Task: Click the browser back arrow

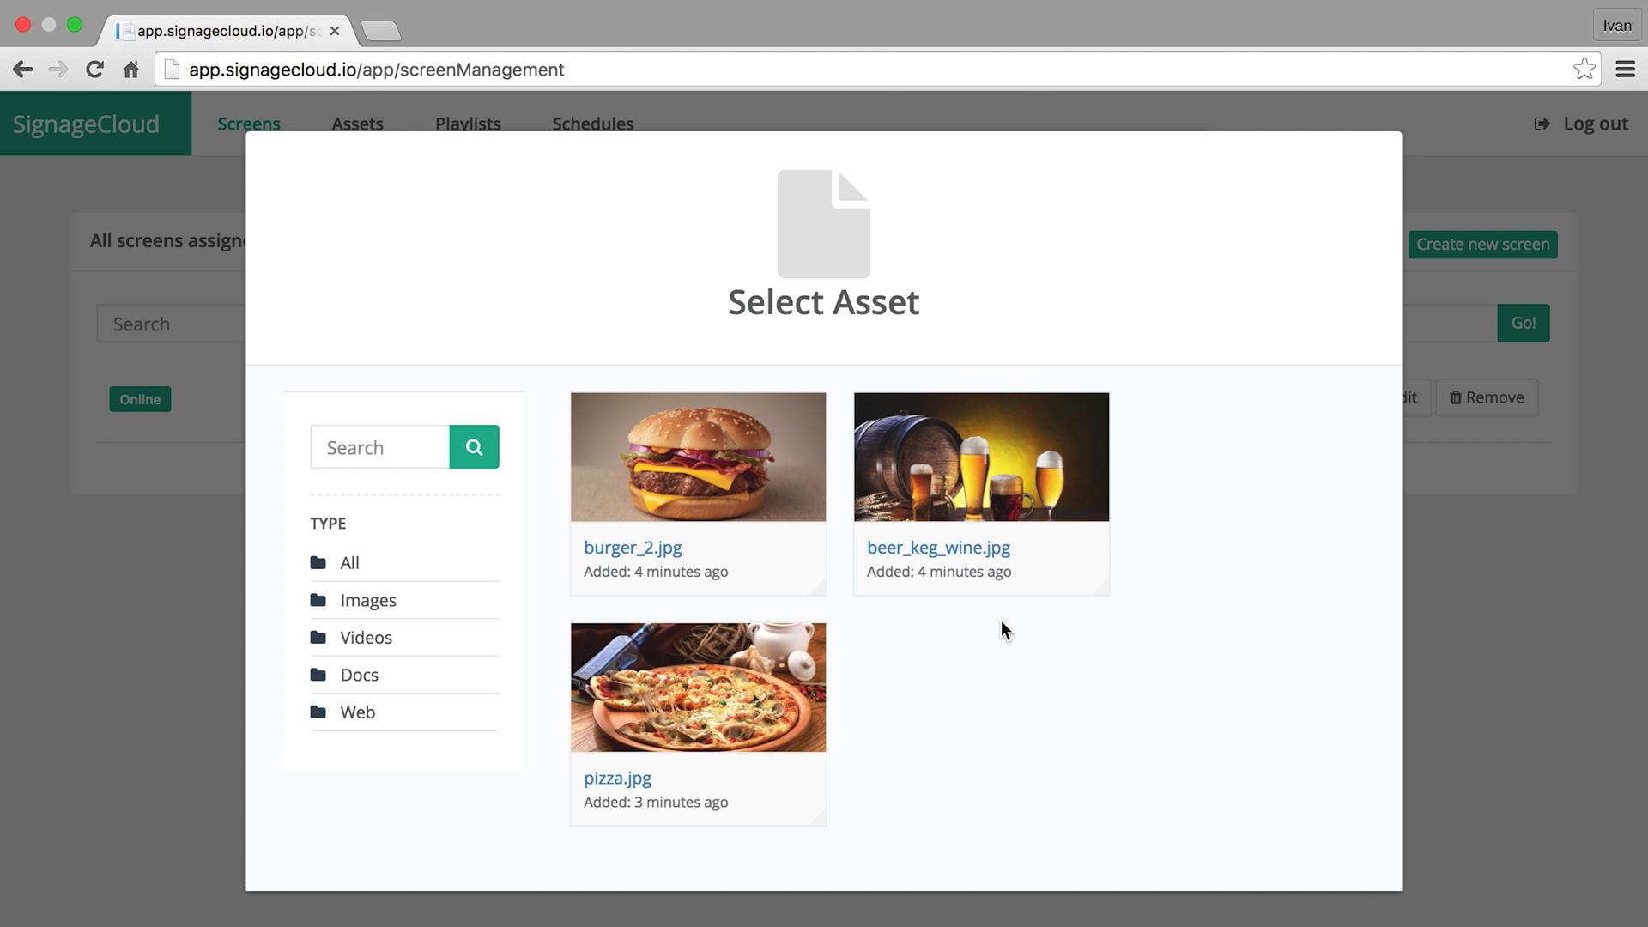Action: click(x=23, y=70)
